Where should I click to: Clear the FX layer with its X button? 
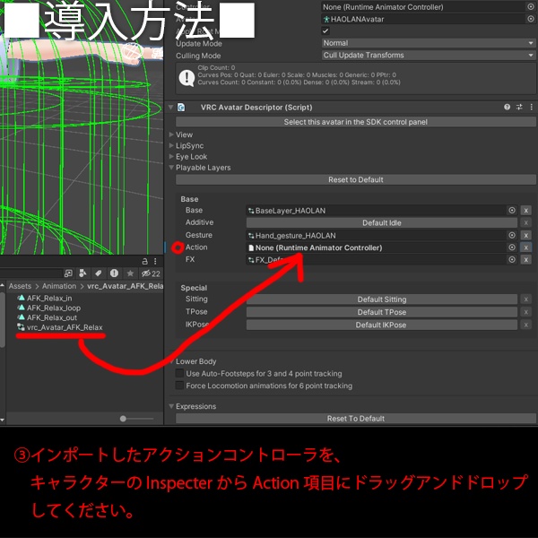click(525, 260)
